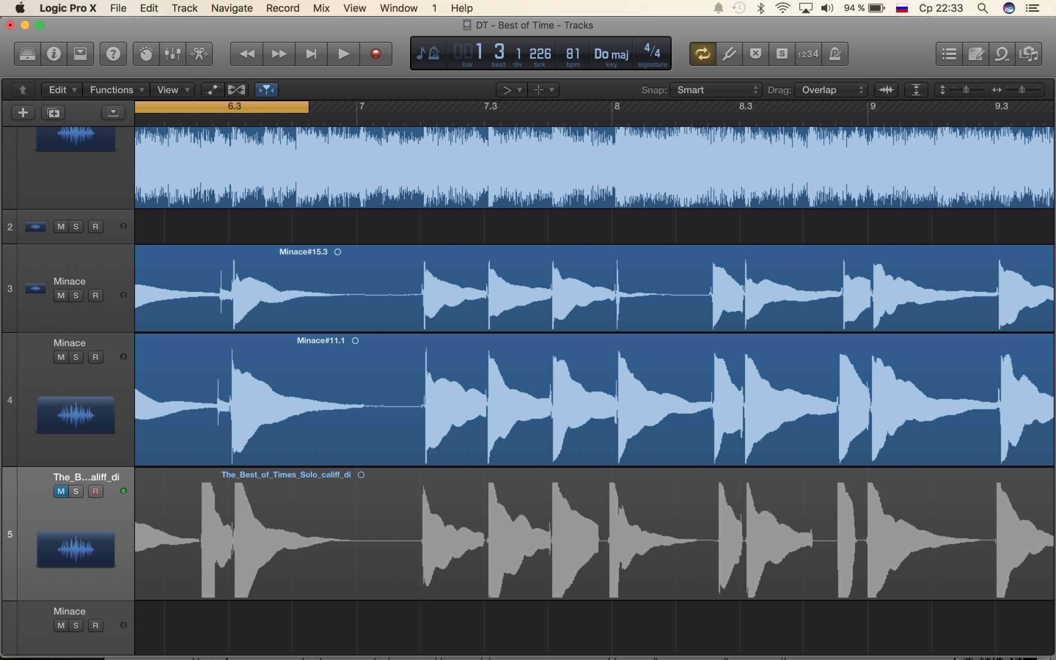
Task: Toggle the Flex show/hide button
Action: click(237, 90)
